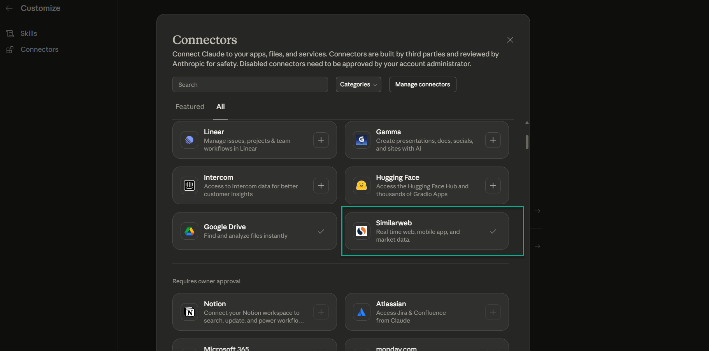The image size is (709, 351).
Task: Click the Customize heading
Action: coord(40,8)
